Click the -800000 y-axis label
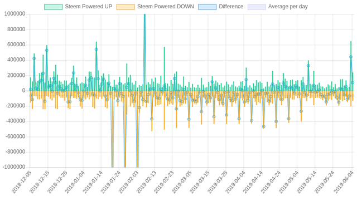Screen dimensions: 357x201 15,151
